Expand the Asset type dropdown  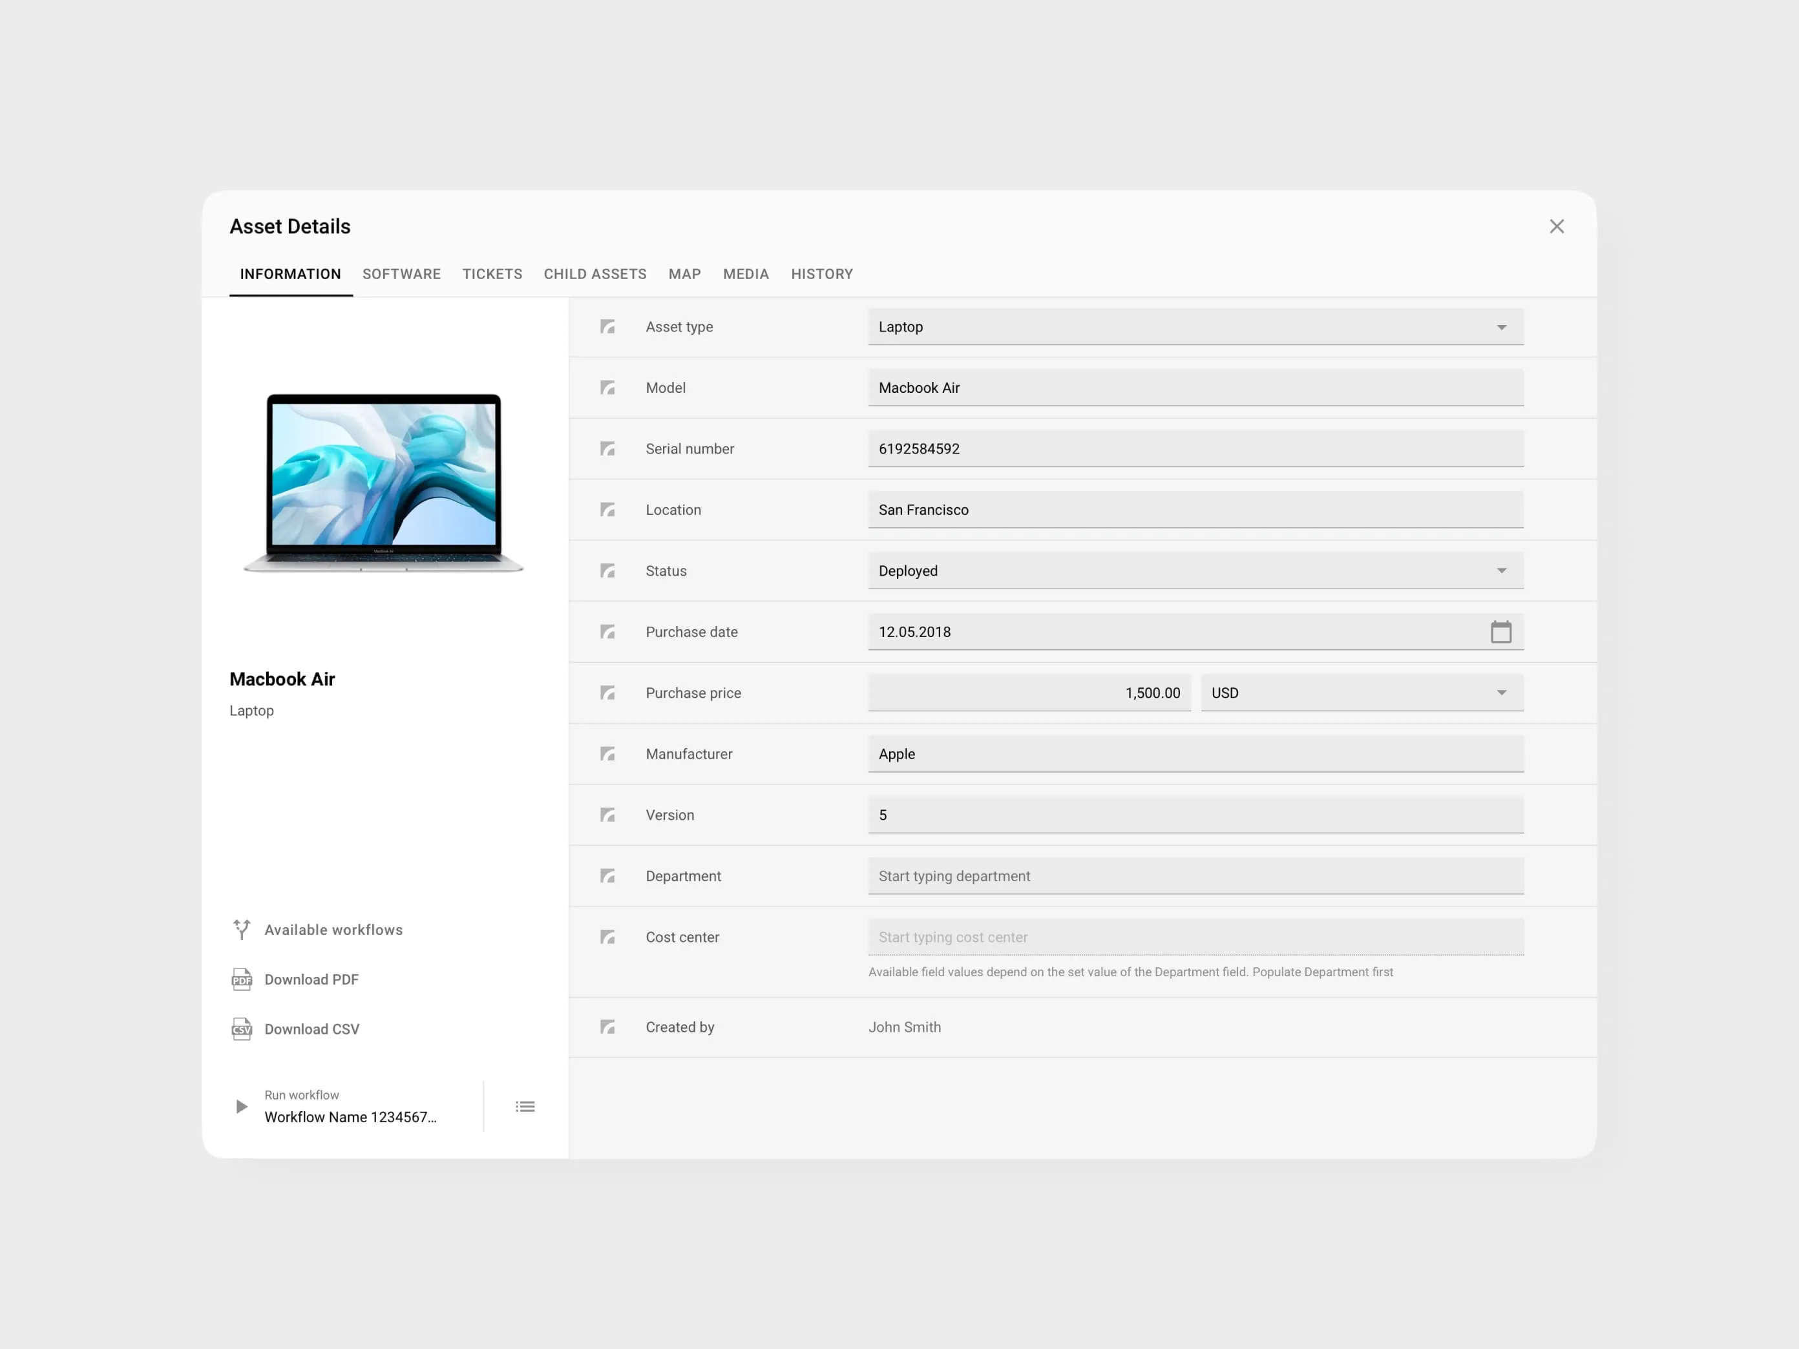click(1501, 327)
